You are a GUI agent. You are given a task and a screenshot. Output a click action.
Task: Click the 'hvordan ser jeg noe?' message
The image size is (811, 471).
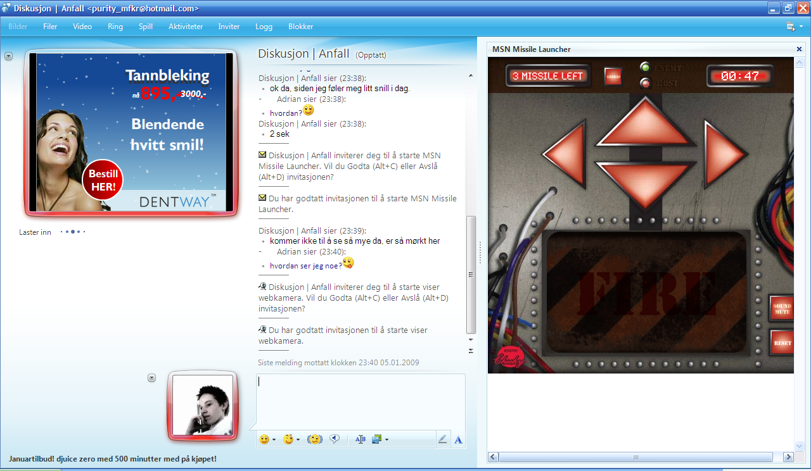[x=305, y=266]
